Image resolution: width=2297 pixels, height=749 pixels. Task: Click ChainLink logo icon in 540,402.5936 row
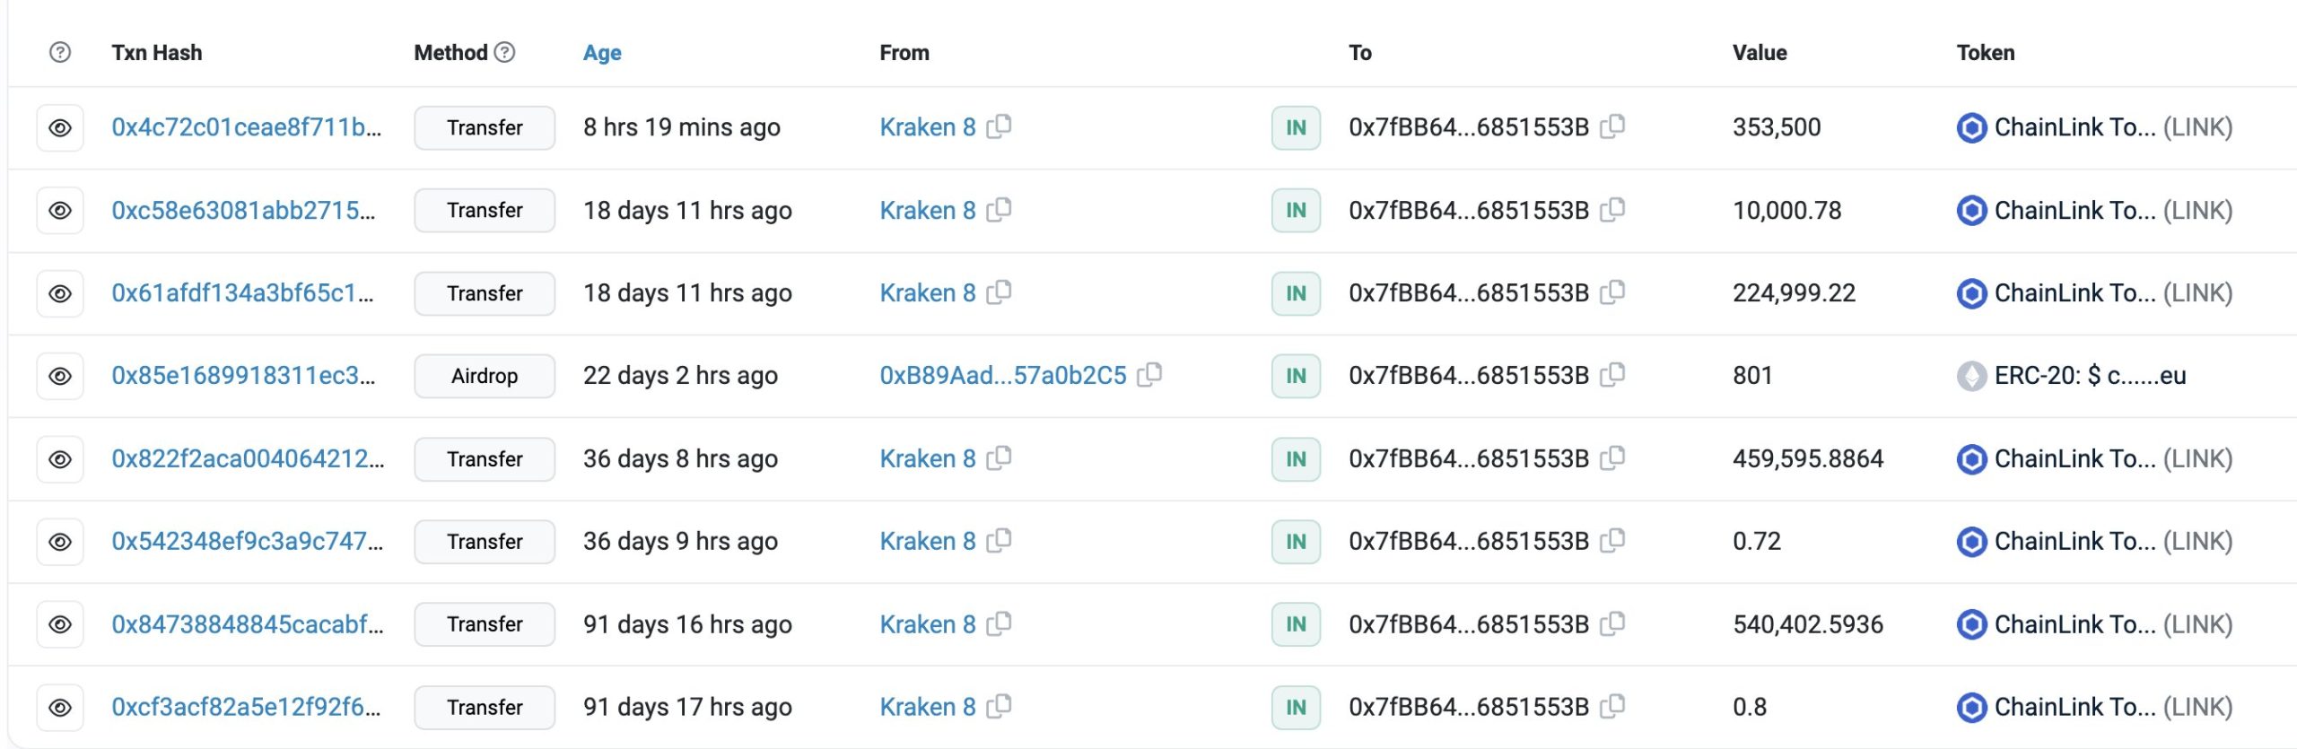click(1971, 624)
